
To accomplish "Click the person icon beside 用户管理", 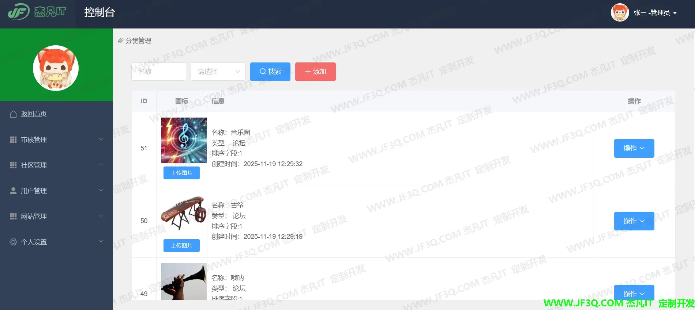I will coord(13,191).
